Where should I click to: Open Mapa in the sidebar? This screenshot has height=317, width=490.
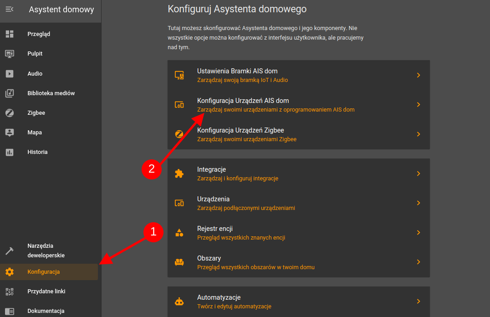coord(49,133)
